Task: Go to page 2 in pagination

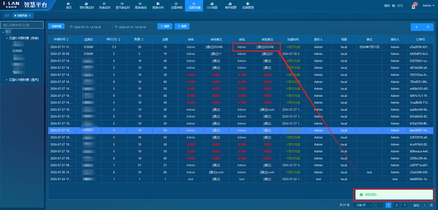Action: click(397, 205)
